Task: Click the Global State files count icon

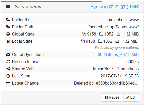Action: coord(84,34)
